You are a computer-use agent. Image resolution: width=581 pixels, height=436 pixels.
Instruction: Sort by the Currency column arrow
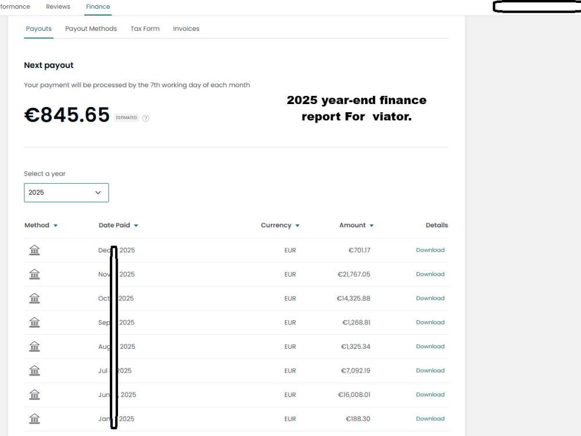(x=297, y=226)
